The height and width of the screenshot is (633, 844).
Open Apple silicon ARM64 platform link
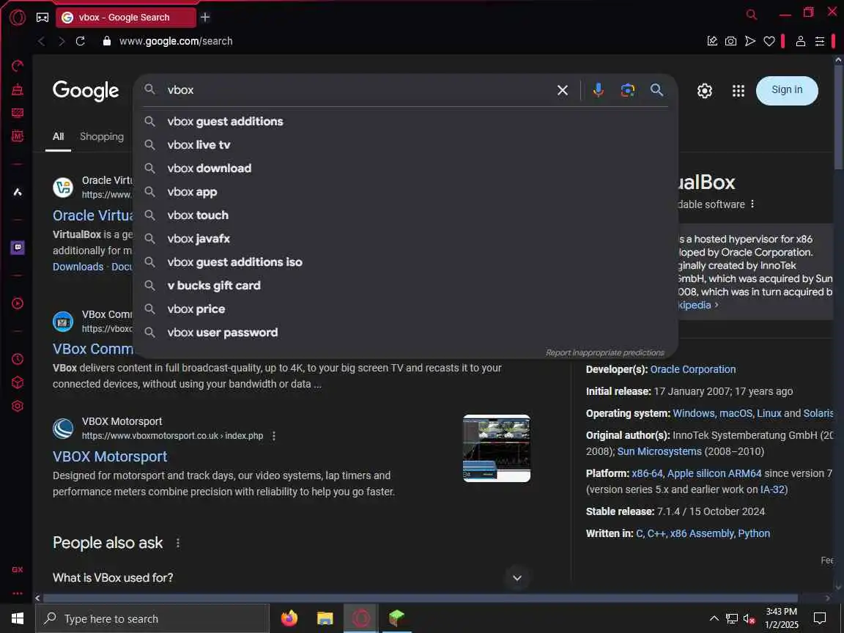pyautogui.click(x=714, y=473)
